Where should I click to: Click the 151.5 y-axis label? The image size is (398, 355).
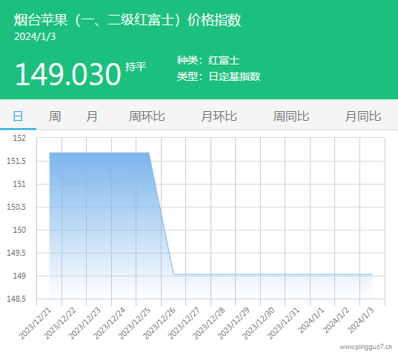[x=16, y=161]
